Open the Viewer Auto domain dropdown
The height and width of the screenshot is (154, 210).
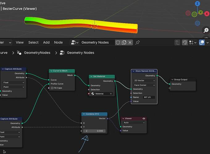tap(134, 123)
